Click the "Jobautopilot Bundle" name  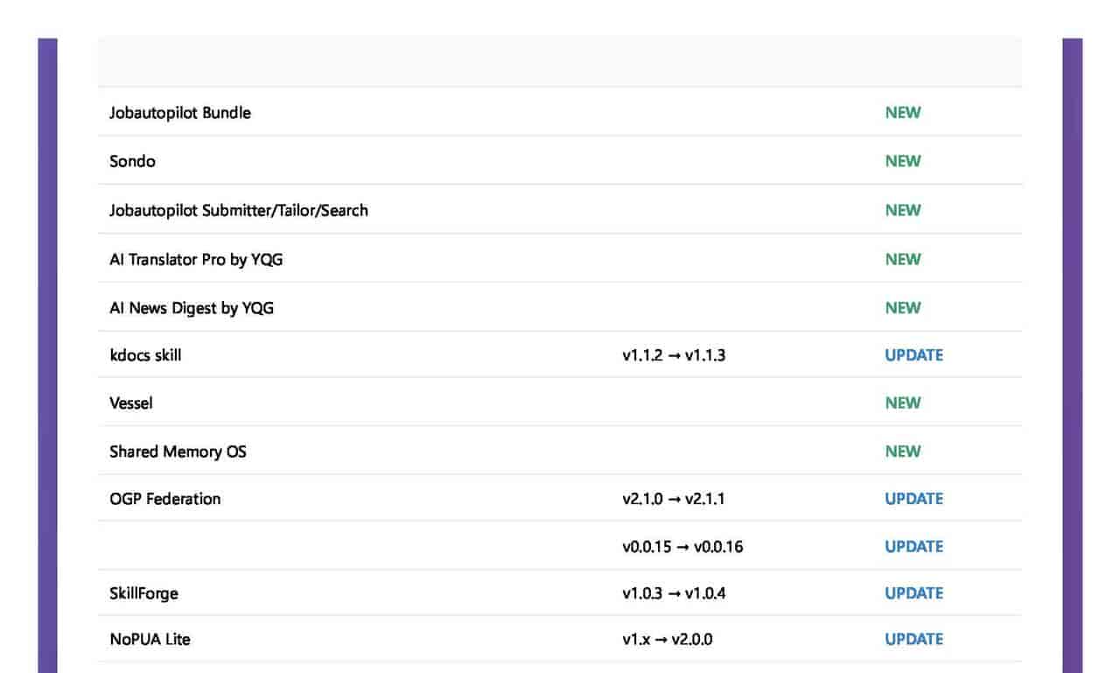(x=180, y=113)
